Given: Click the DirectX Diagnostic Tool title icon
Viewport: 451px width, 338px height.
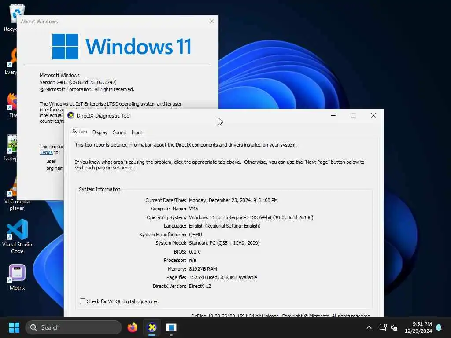Looking at the screenshot, I should 71,116.
